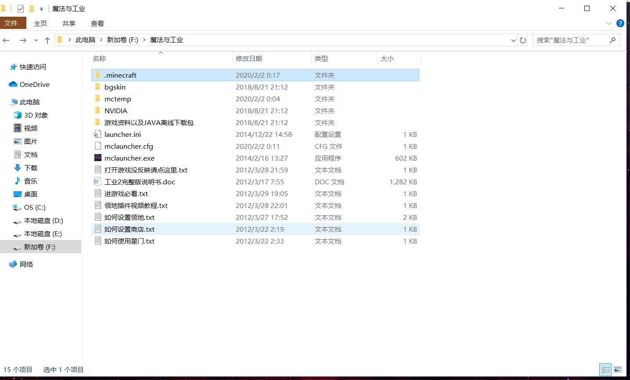The width and height of the screenshot is (630, 380).
Task: Click the Properties quick access toolbar icon
Action: (21, 8)
